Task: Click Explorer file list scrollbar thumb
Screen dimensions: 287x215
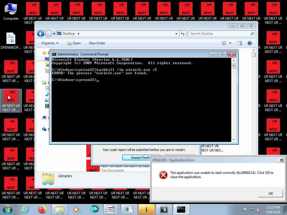Action: point(254,55)
